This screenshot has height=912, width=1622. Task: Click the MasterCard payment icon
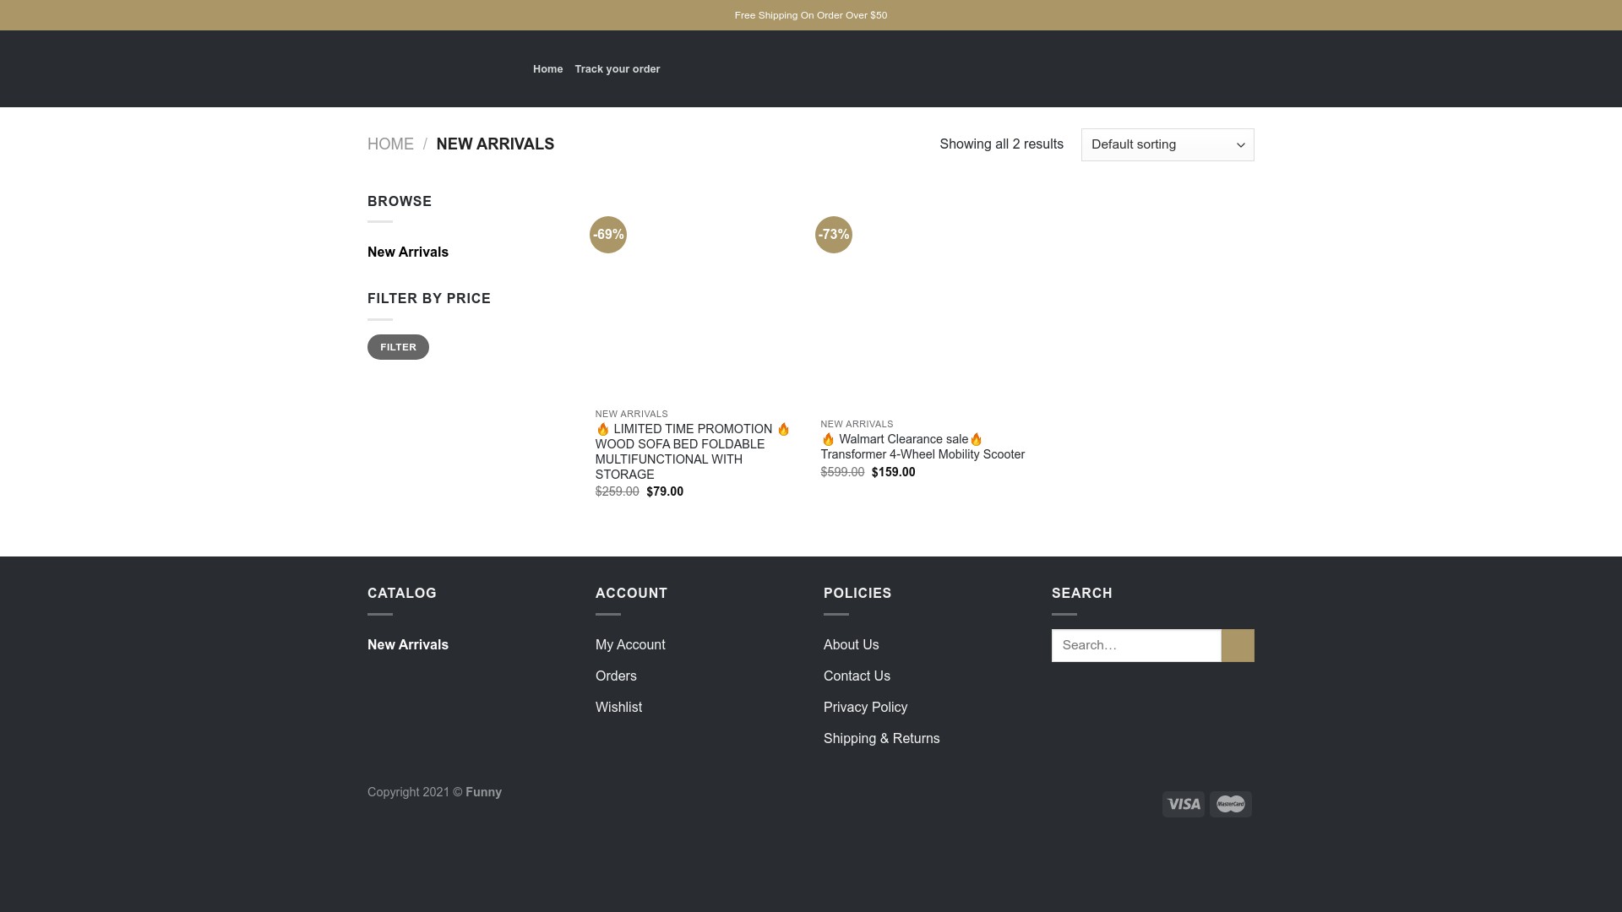coord(1230,804)
